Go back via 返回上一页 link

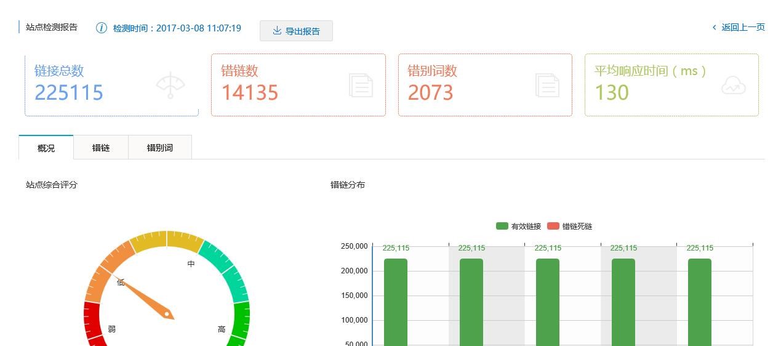(x=743, y=27)
